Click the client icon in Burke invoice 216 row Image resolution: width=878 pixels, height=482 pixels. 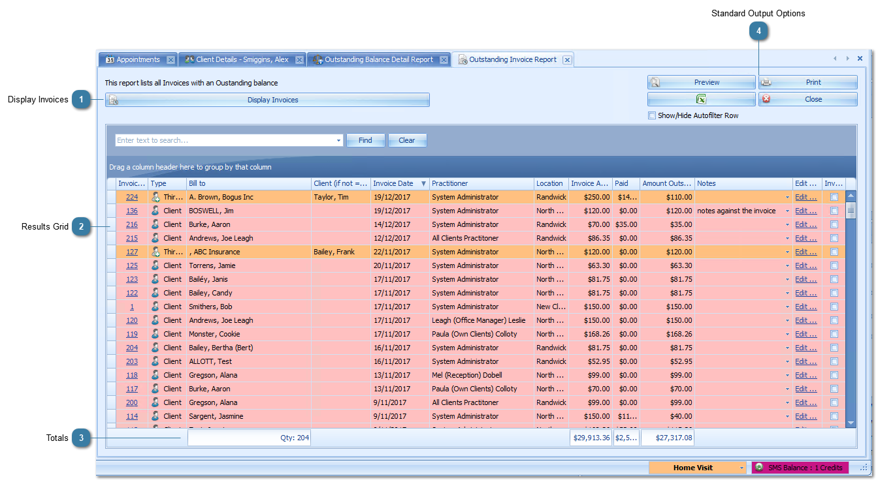tap(155, 224)
